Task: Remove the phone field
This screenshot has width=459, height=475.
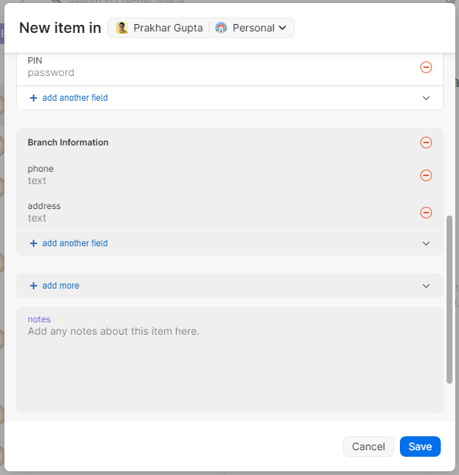Action: pyautogui.click(x=426, y=175)
